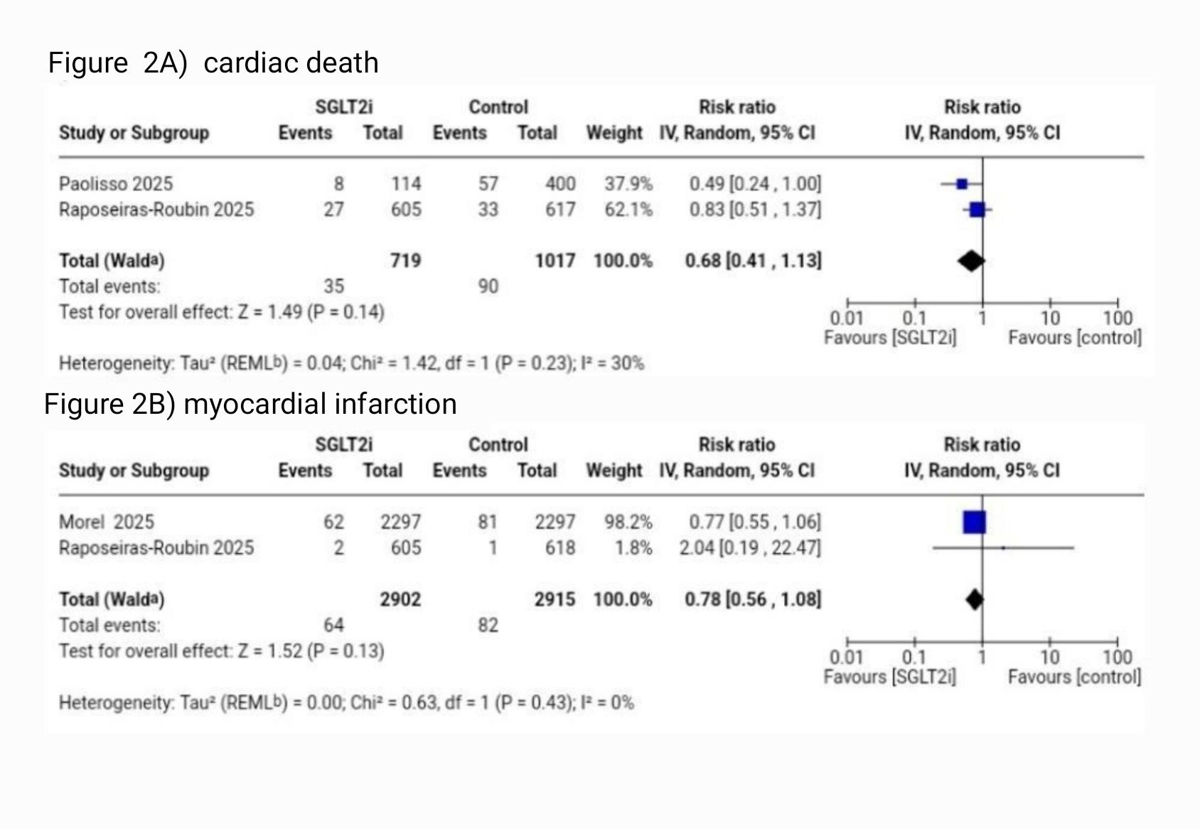
Task: Click the Figure 2B myocardial infarction title
Action: tap(250, 404)
